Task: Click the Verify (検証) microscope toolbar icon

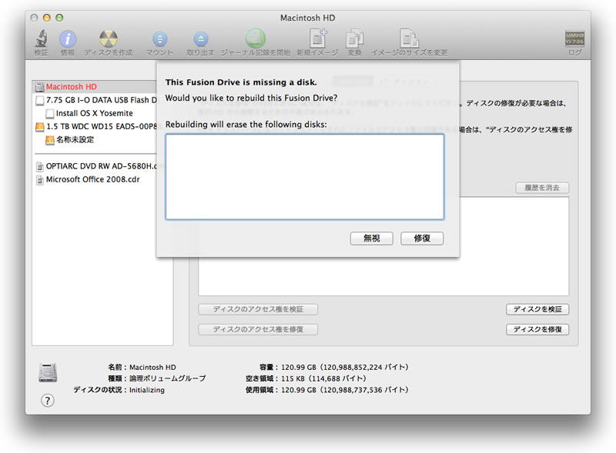Action: (x=42, y=39)
